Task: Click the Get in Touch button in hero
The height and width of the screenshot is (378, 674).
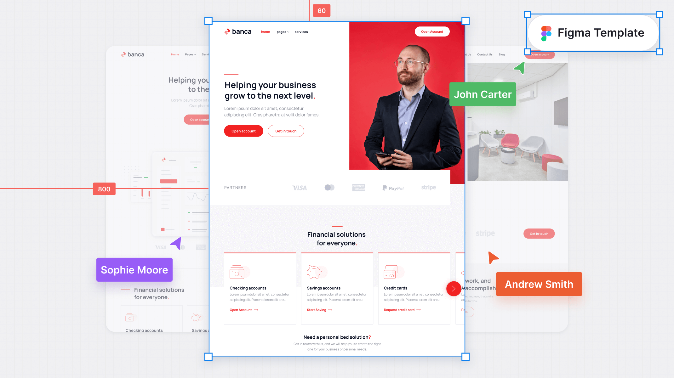Action: (x=286, y=131)
